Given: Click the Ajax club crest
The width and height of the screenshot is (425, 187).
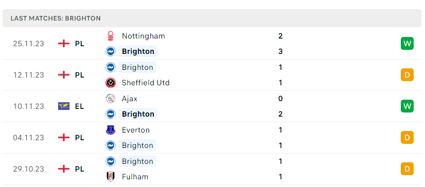Looking at the screenshot, I should [110, 99].
